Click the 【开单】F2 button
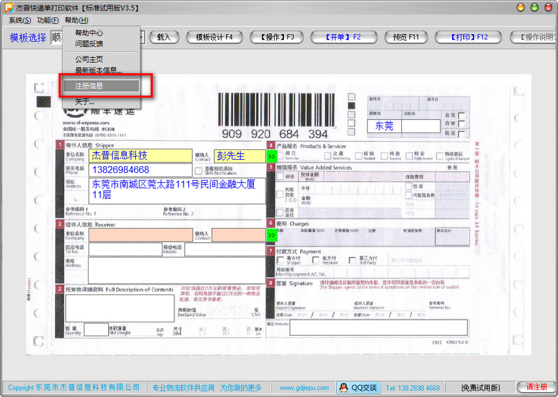 click(343, 37)
